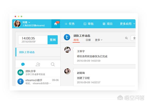Screen dimensions: 147x103
Task: Click the text 创建了日程
Action: coord(83,78)
